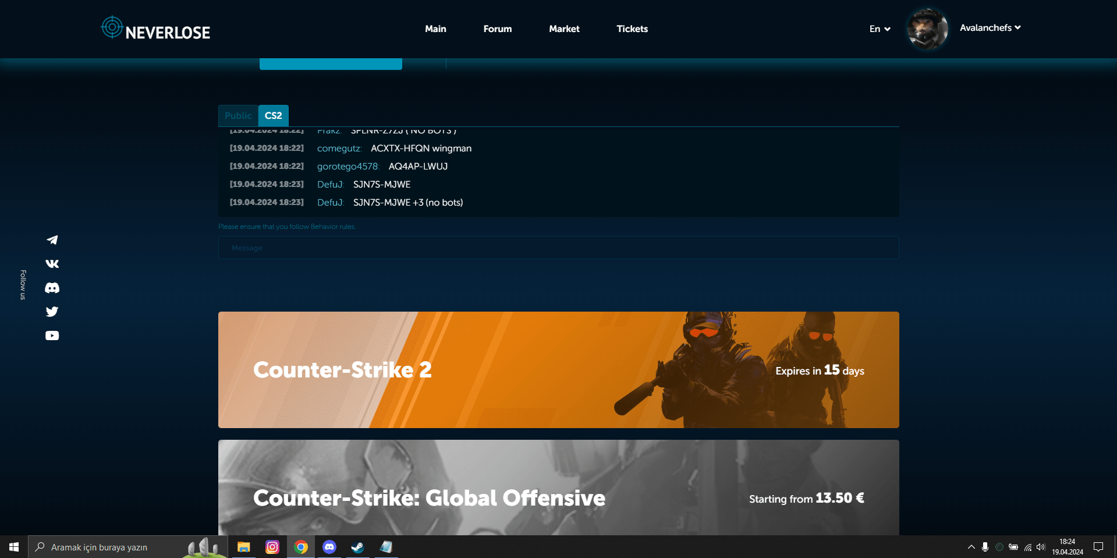This screenshot has height=558, width=1117.
Task: Select the CS2 chat tab
Action: tap(274, 115)
